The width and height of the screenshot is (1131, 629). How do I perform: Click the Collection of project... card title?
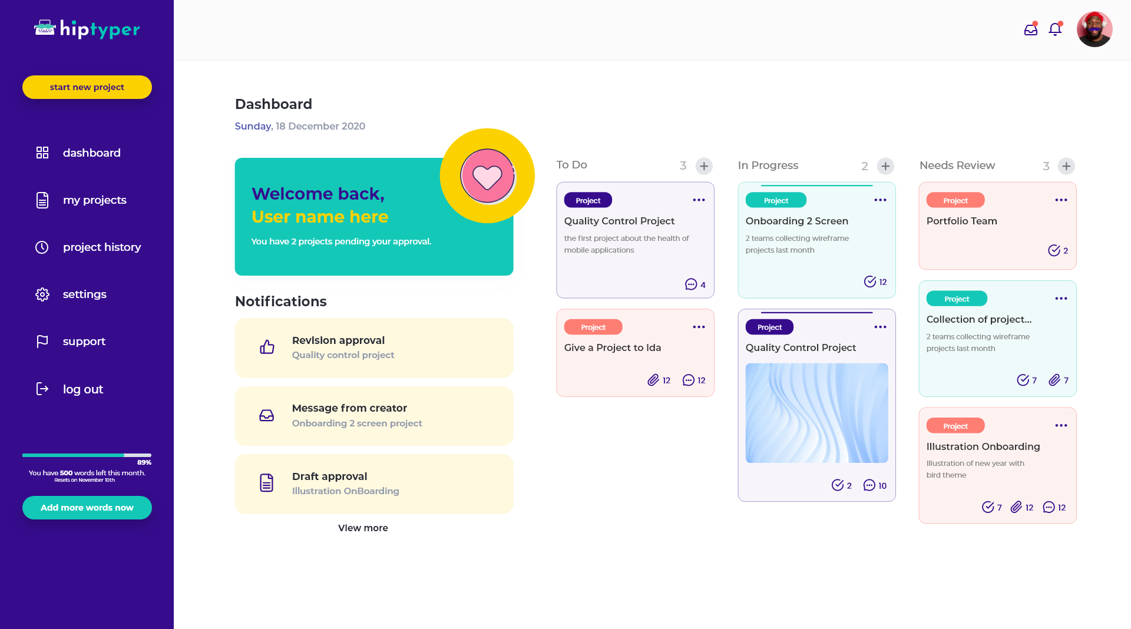[979, 319]
